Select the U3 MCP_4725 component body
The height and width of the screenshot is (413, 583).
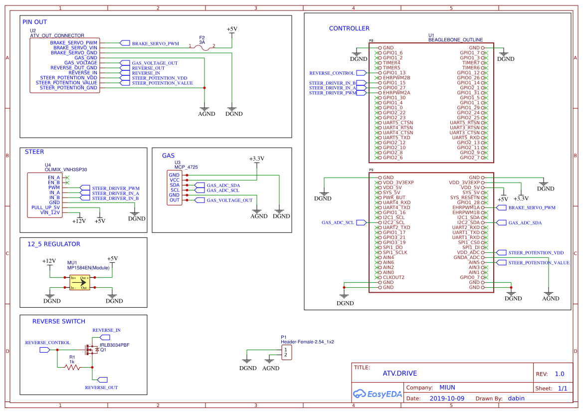[x=175, y=188]
